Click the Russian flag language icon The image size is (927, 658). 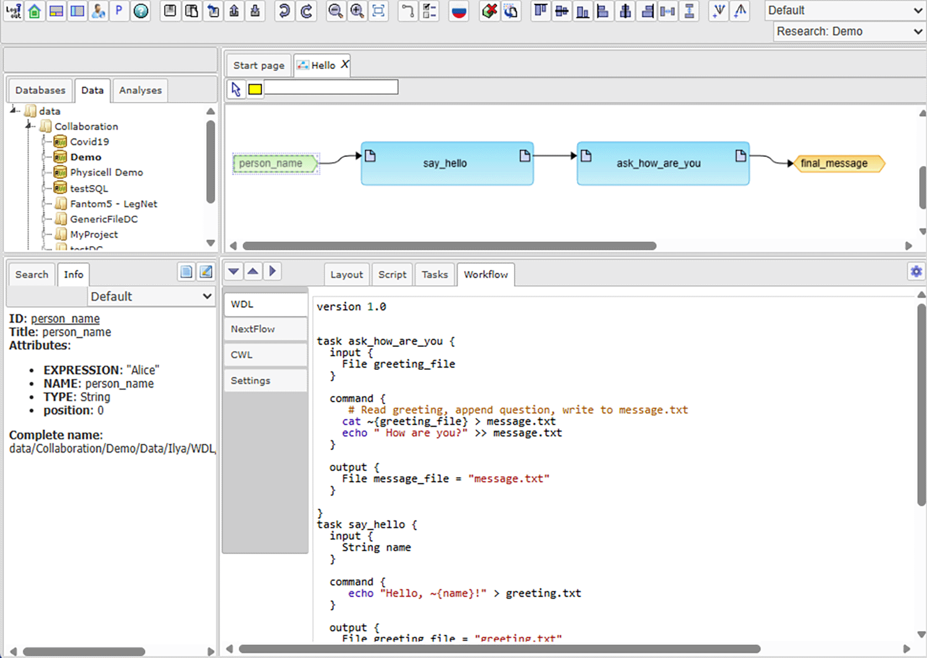pos(459,11)
